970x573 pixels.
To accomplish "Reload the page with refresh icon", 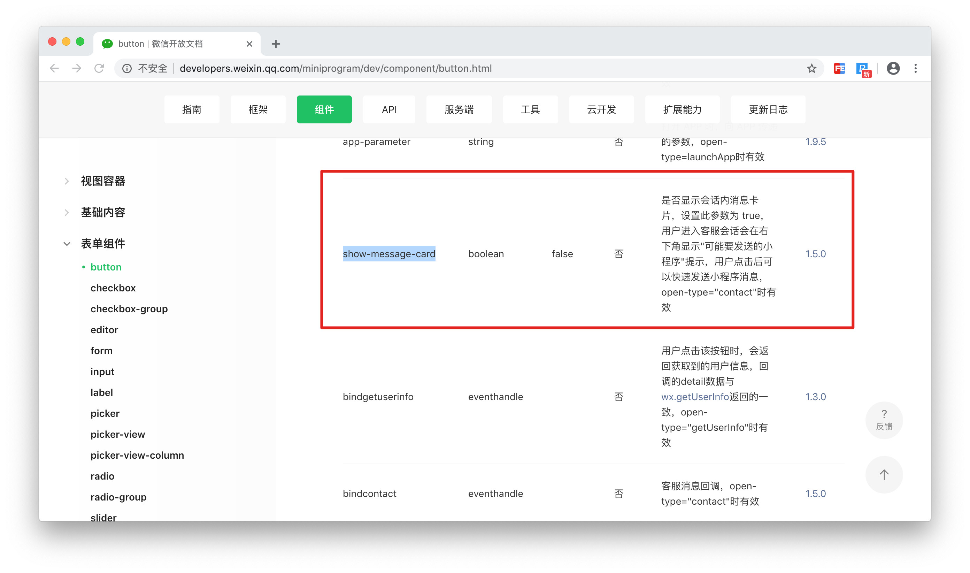I will pos(99,68).
